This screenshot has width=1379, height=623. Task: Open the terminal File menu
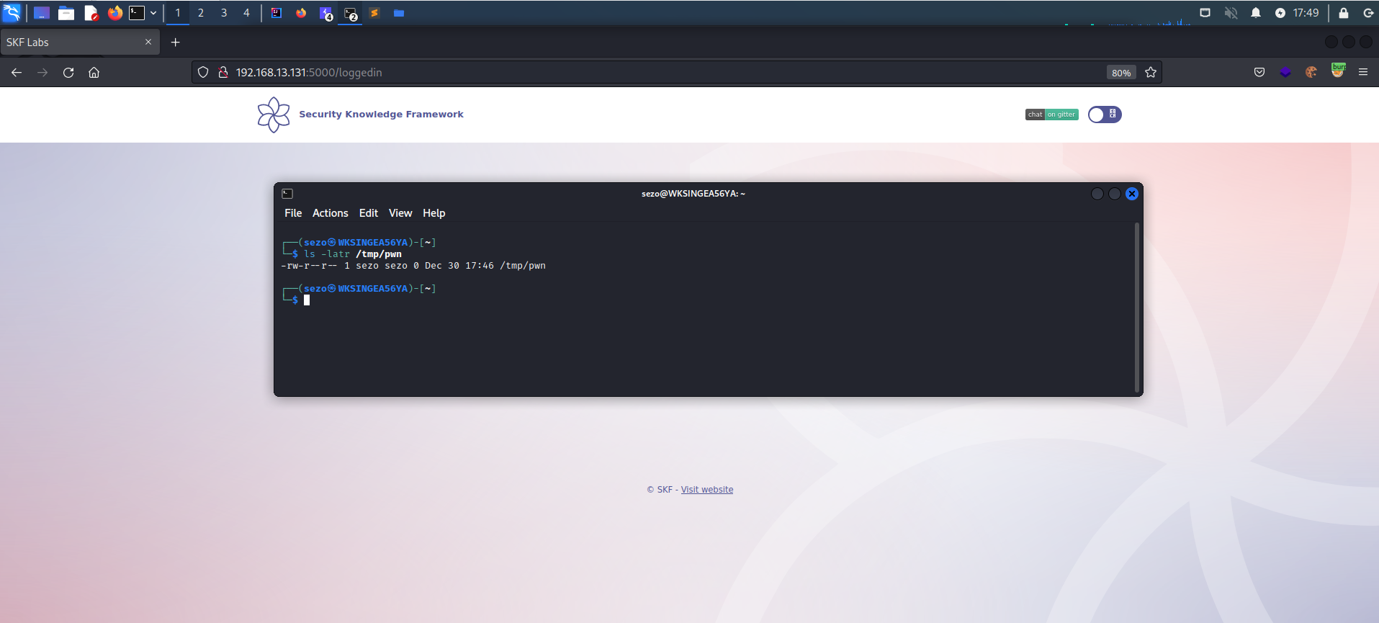[x=293, y=213]
